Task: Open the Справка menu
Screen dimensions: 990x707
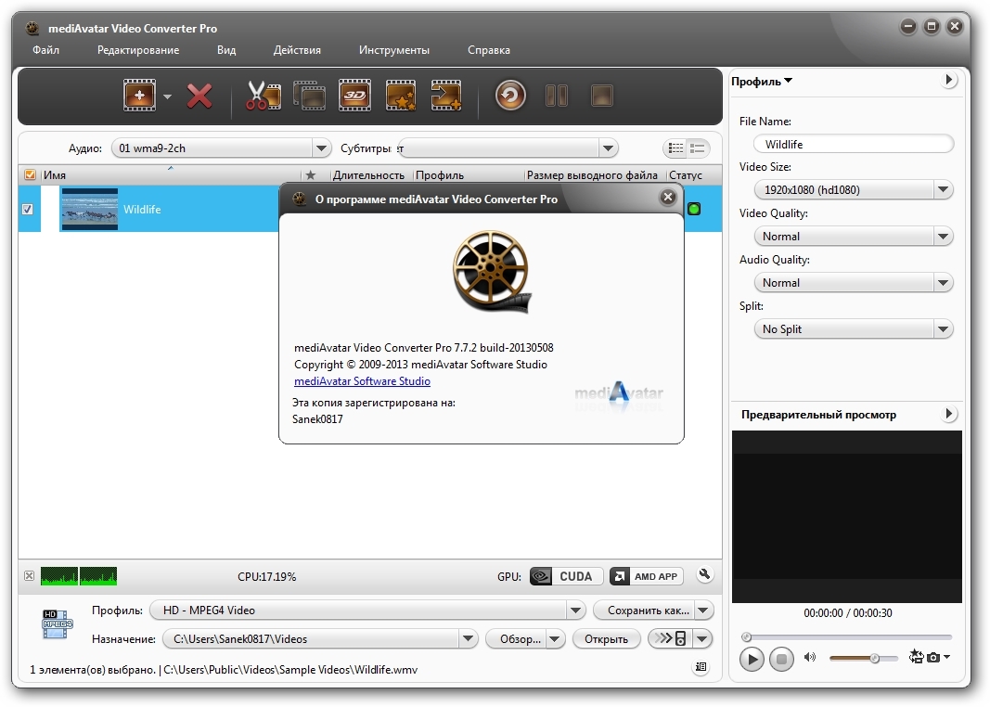Action: click(488, 50)
